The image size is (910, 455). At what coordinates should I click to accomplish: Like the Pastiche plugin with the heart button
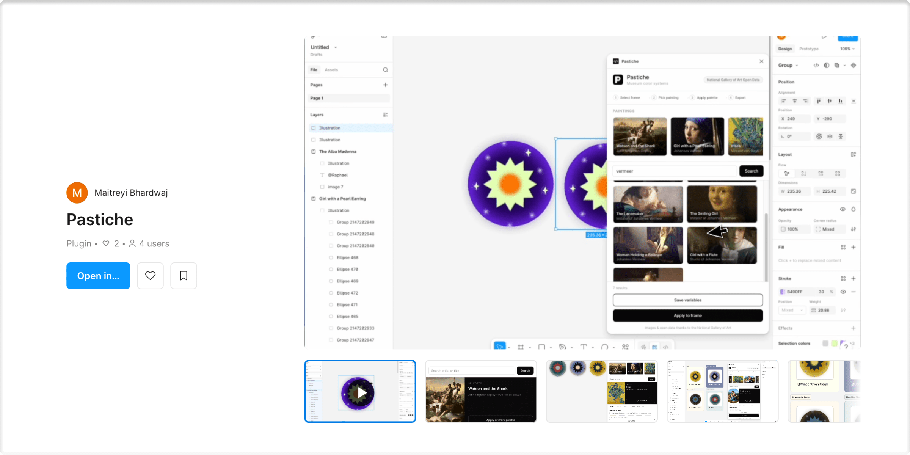pos(150,276)
